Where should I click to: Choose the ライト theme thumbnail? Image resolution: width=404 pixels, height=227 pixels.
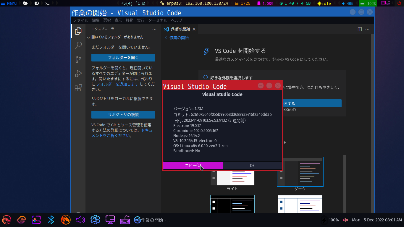tap(232, 178)
